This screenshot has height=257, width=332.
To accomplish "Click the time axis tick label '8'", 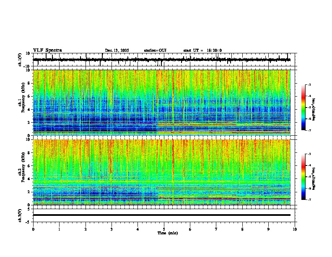I will pyautogui.click(x=242, y=229).
